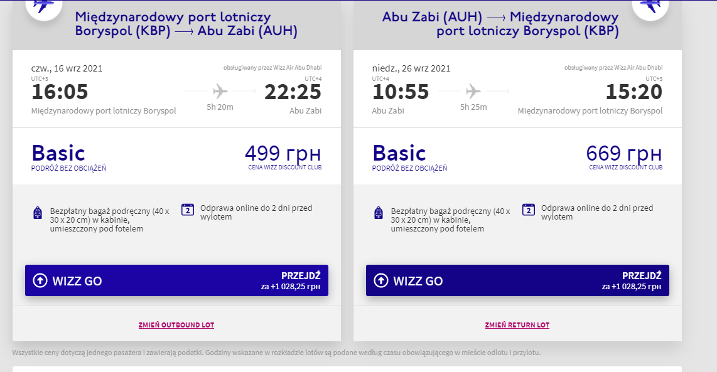Click the Abu Zabi (AUH) to Boryspol header

click(500, 24)
